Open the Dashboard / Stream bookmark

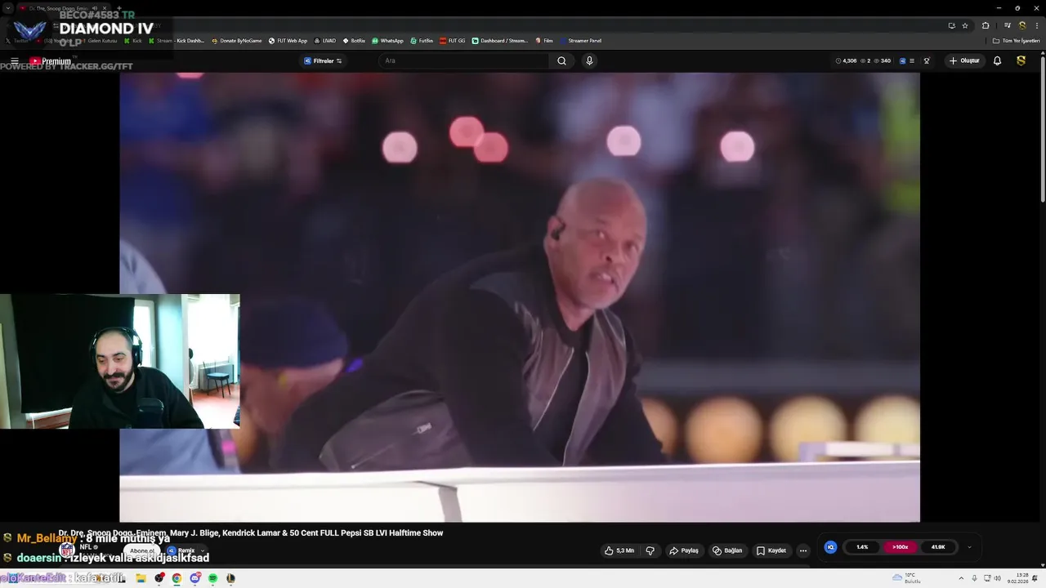(x=500, y=41)
